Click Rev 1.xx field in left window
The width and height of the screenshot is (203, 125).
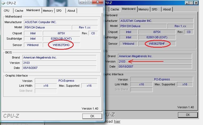click(x=85, y=27)
